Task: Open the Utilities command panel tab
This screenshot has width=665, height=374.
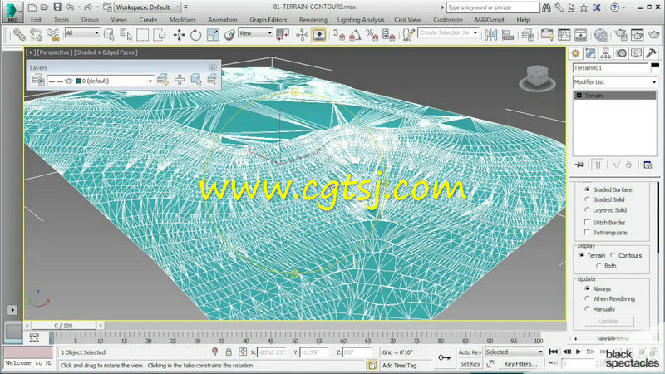Action: click(x=651, y=53)
